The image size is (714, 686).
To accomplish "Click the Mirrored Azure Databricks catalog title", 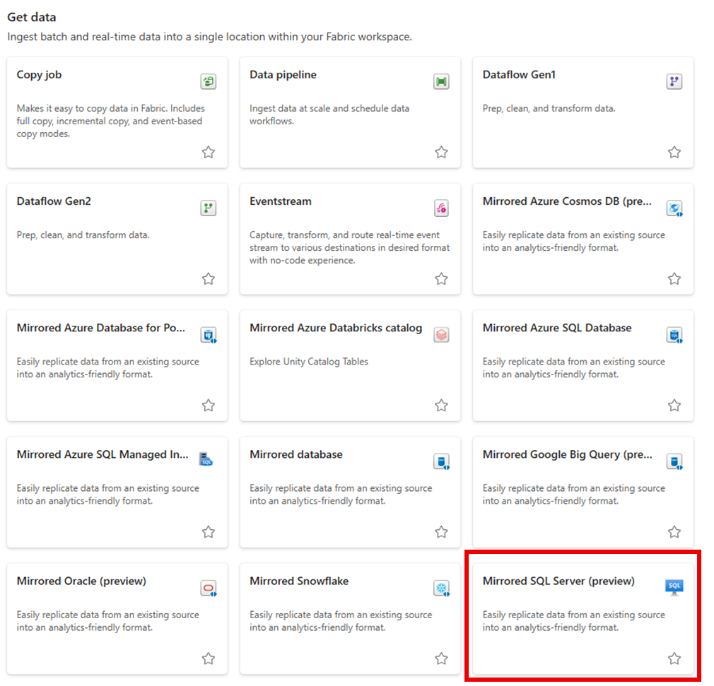I will click(x=336, y=329).
